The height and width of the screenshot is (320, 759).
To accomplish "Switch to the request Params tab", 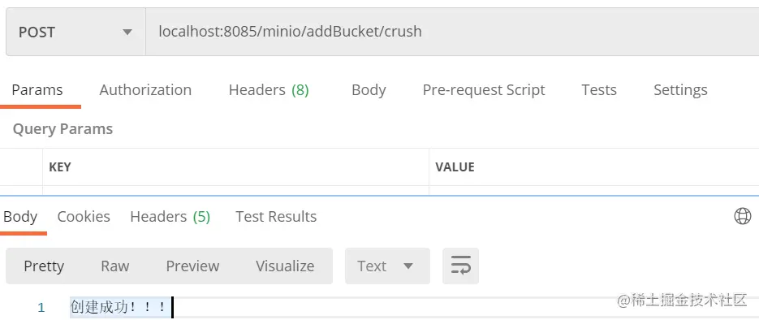I will [x=37, y=90].
